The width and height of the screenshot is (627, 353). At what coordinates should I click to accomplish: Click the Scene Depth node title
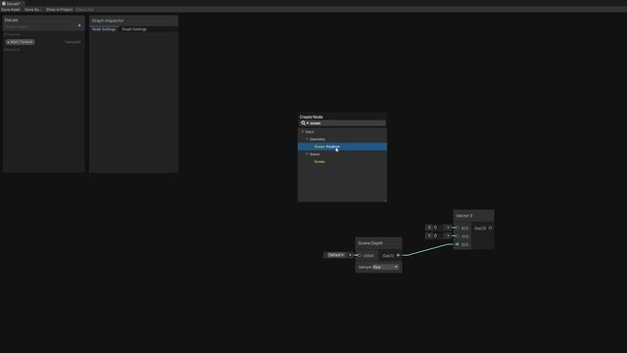click(370, 243)
